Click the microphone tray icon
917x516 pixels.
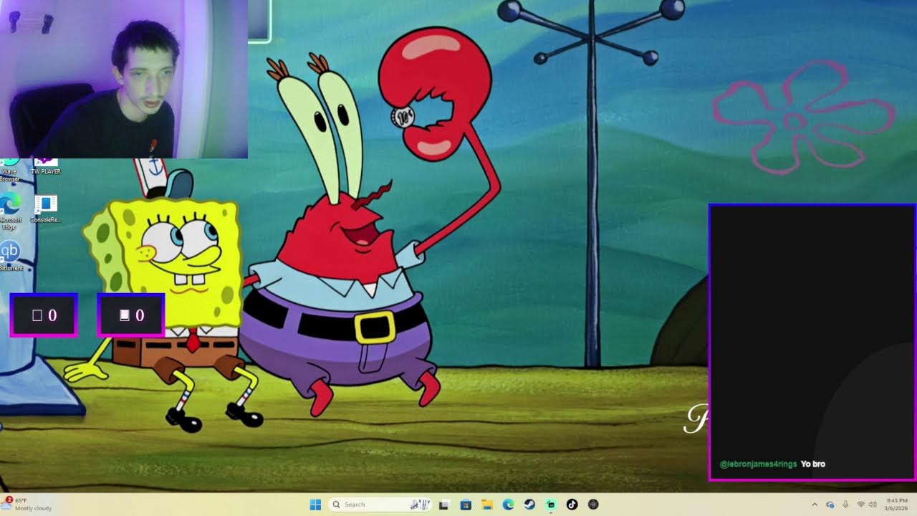[x=846, y=505]
